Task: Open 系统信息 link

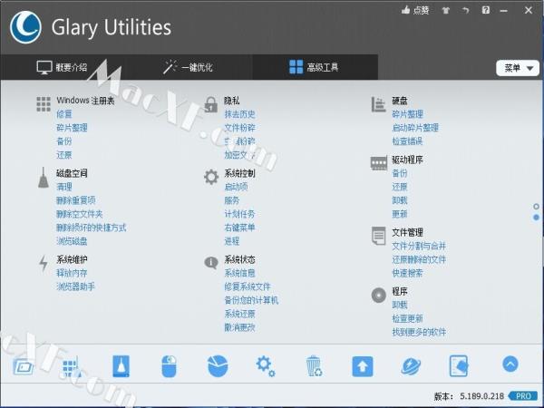Action: pyautogui.click(x=239, y=273)
